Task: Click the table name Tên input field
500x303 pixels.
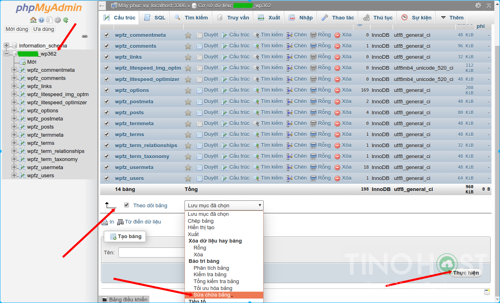Action: 152,253
